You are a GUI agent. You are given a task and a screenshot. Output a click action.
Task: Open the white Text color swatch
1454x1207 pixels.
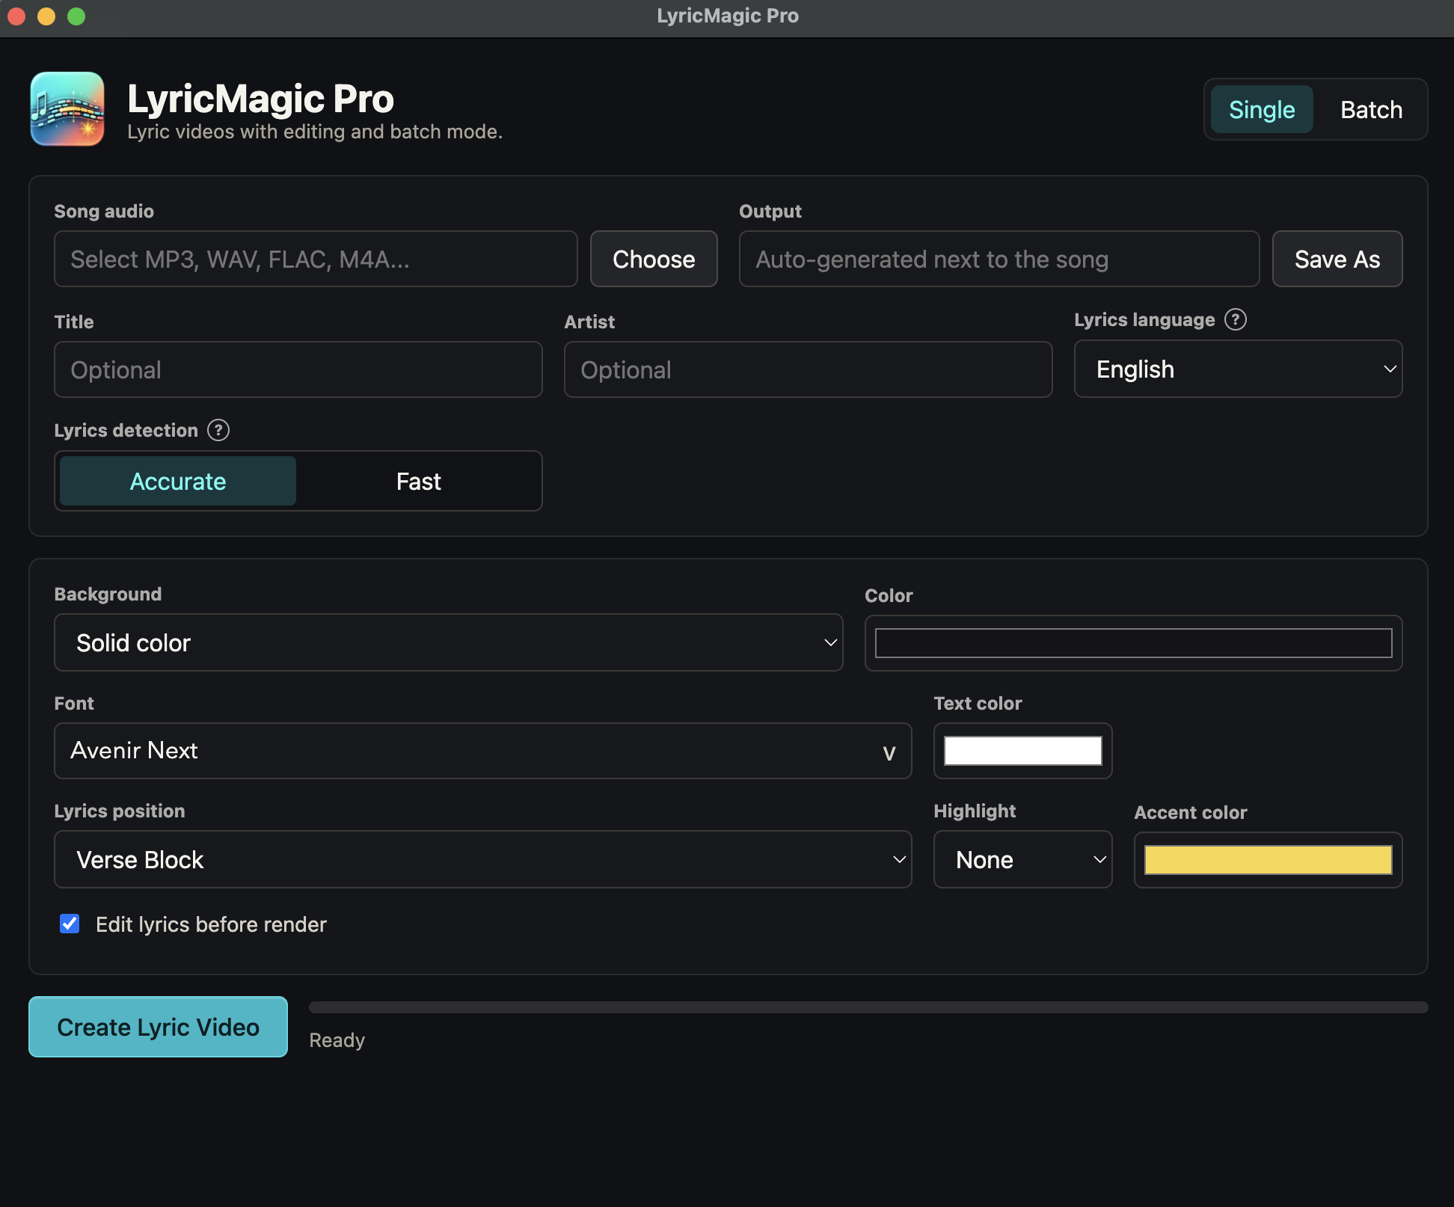(1022, 751)
